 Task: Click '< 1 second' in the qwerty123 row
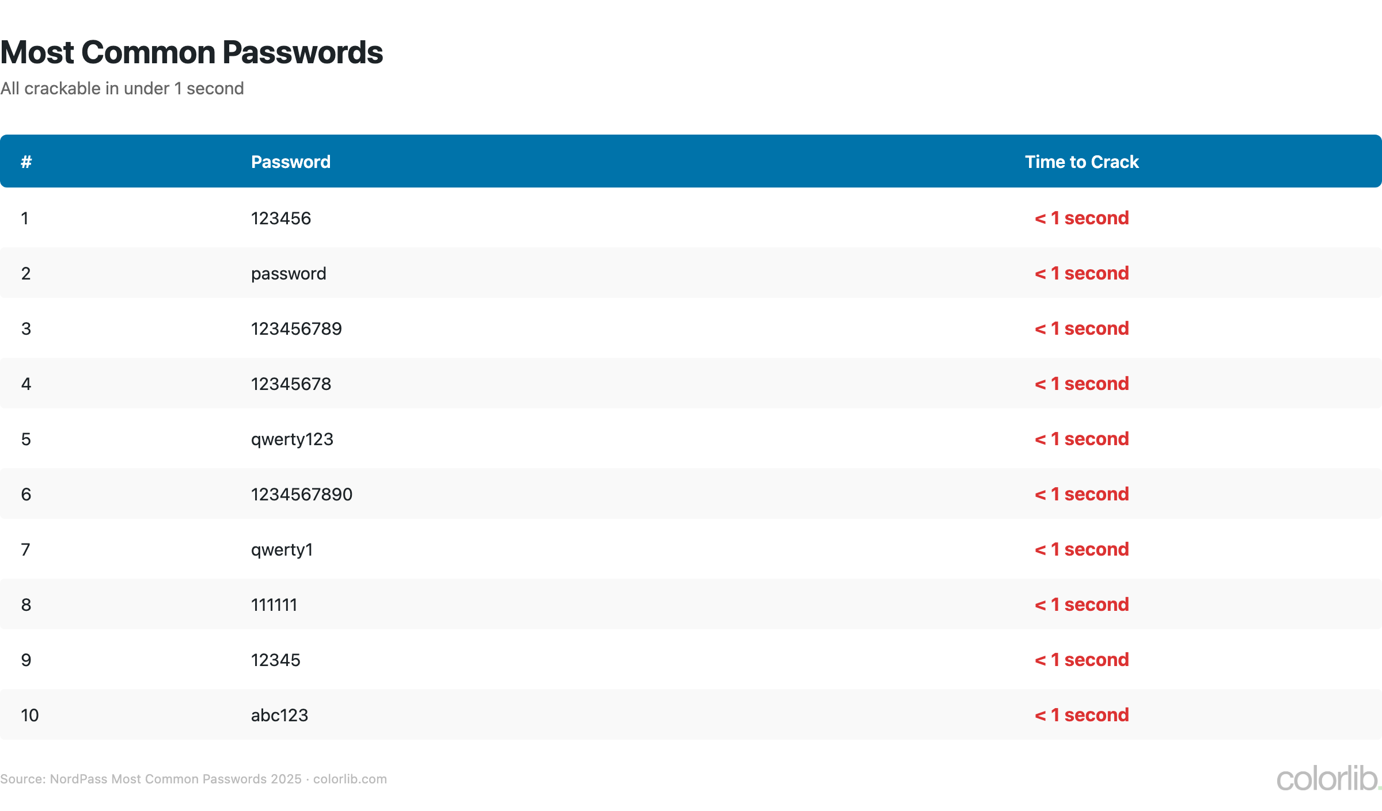click(x=1082, y=439)
